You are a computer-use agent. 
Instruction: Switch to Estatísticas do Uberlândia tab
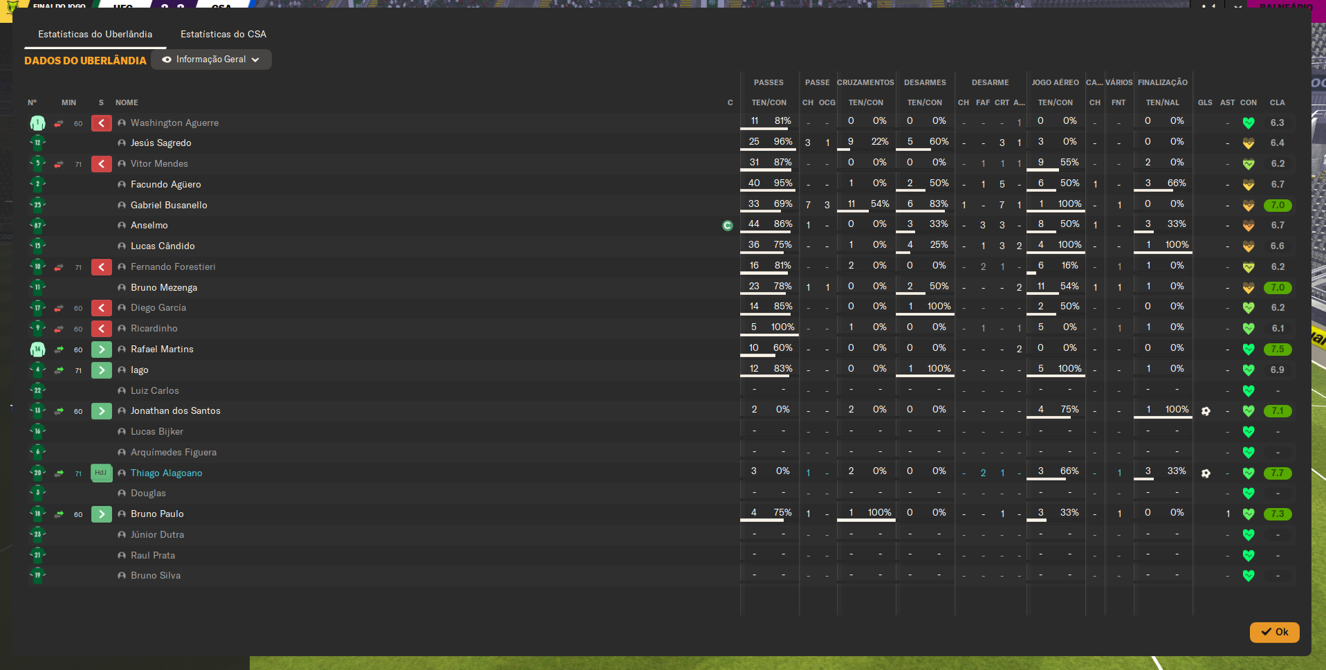[95, 34]
